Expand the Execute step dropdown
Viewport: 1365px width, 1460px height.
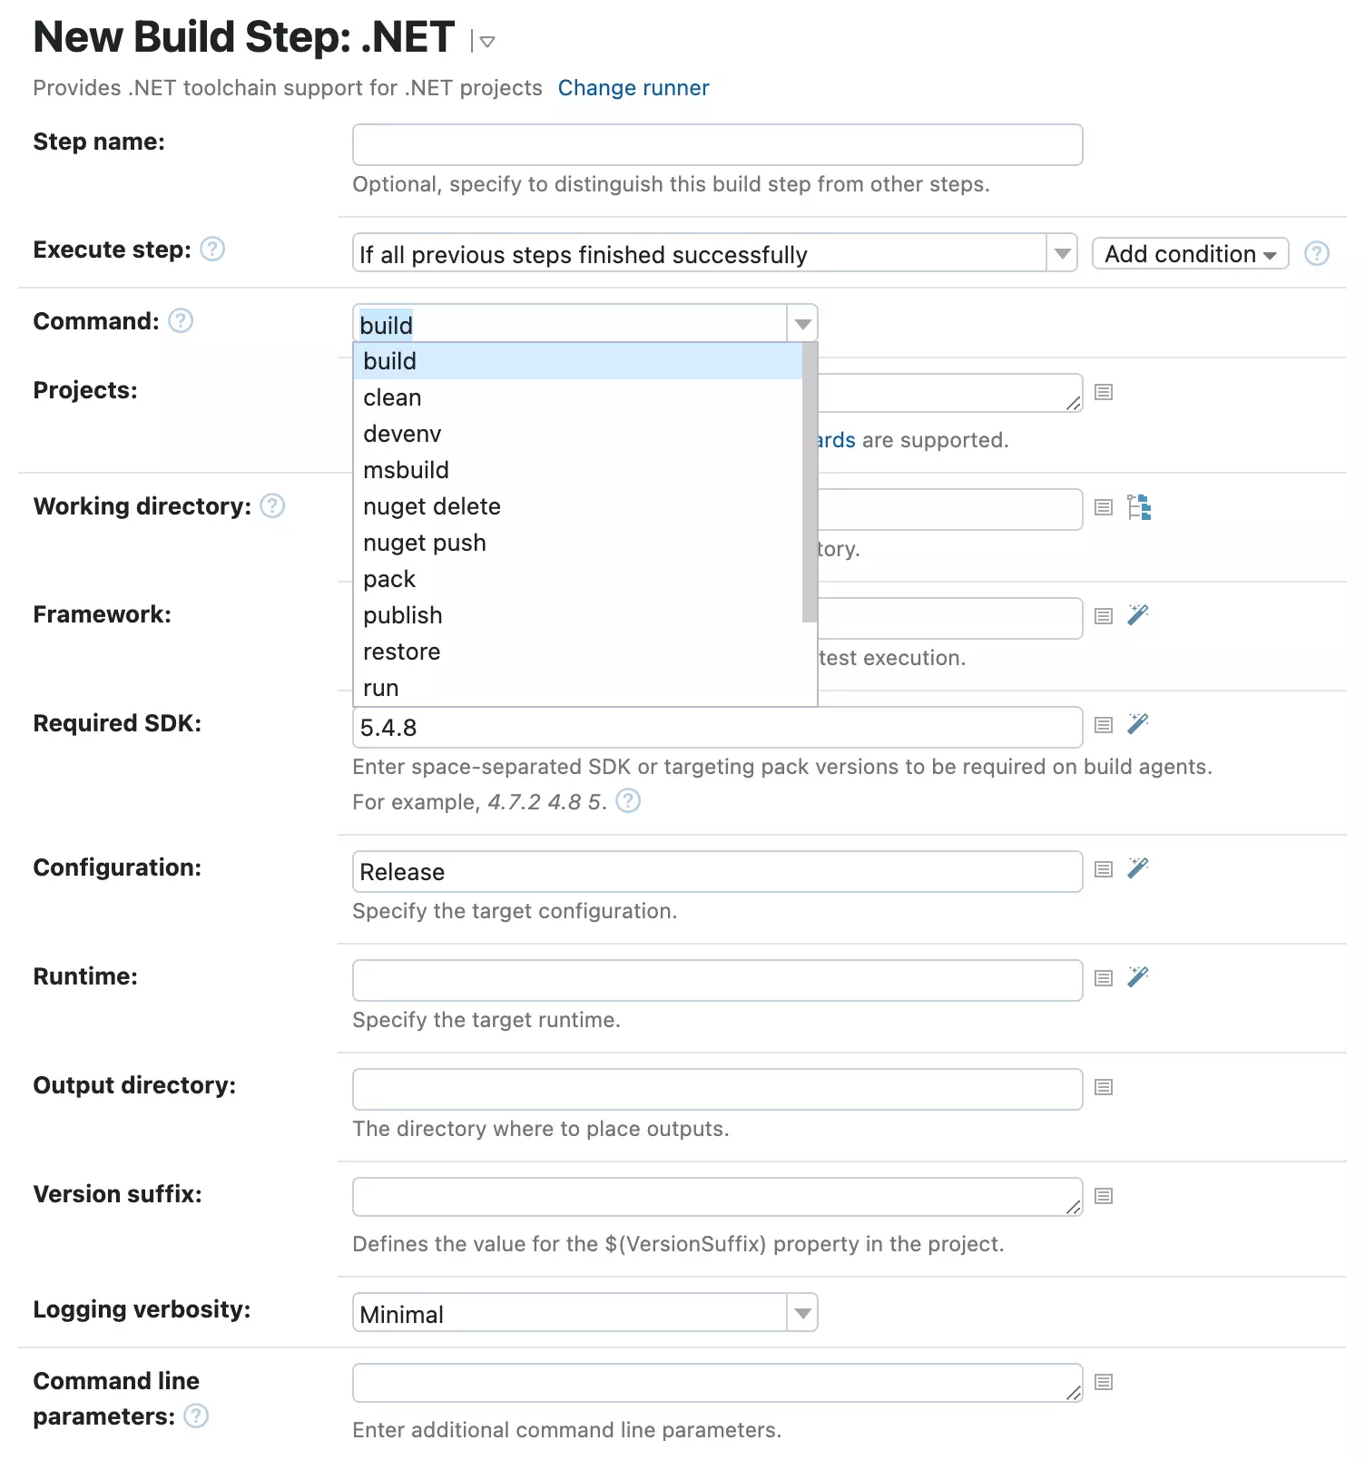pyautogui.click(x=1061, y=253)
